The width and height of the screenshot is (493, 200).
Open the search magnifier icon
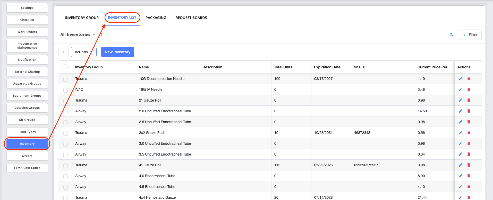[x=451, y=35]
